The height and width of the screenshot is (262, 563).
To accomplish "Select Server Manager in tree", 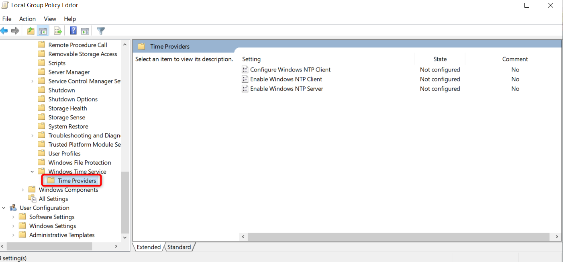I will coord(69,72).
